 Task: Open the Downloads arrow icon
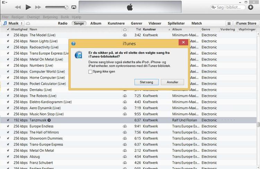tap(251, 7)
